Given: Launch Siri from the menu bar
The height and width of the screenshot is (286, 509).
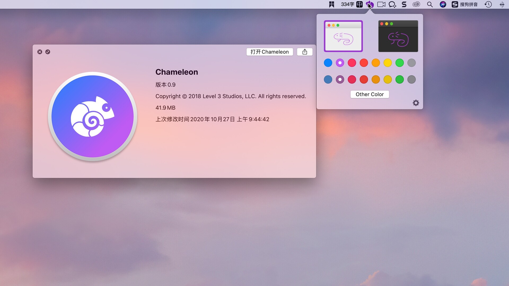Looking at the screenshot, I should (x=443, y=5).
